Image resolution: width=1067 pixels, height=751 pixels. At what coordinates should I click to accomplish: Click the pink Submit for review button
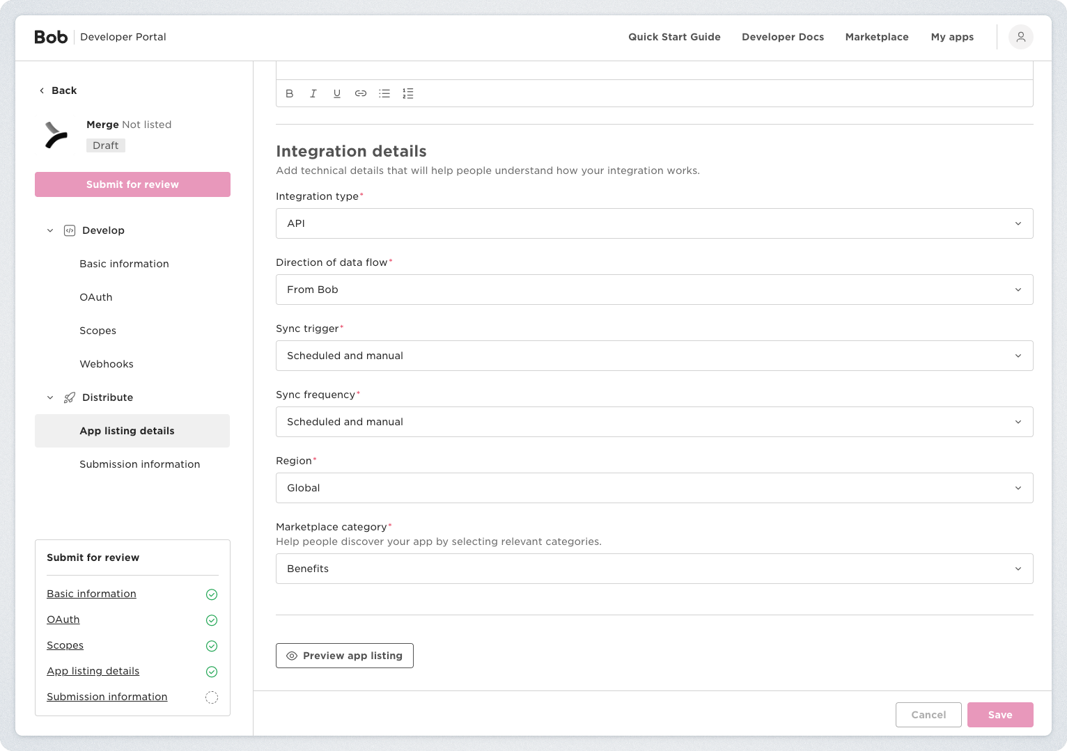pos(132,184)
